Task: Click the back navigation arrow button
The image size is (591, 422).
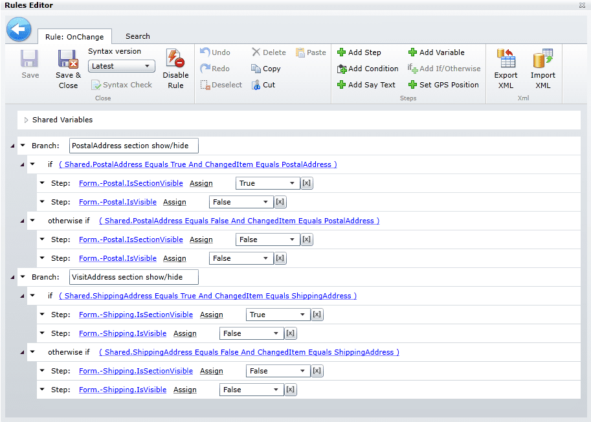Action: tap(19, 29)
